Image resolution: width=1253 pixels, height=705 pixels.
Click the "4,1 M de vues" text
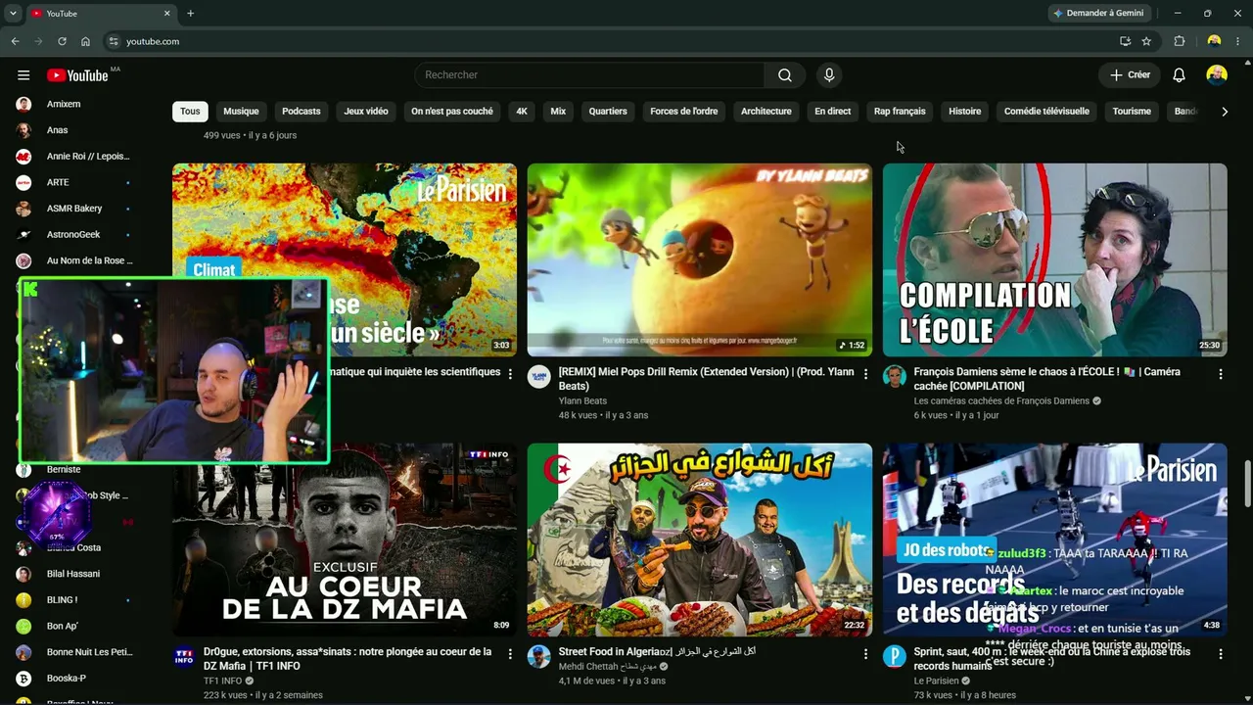coord(586,681)
